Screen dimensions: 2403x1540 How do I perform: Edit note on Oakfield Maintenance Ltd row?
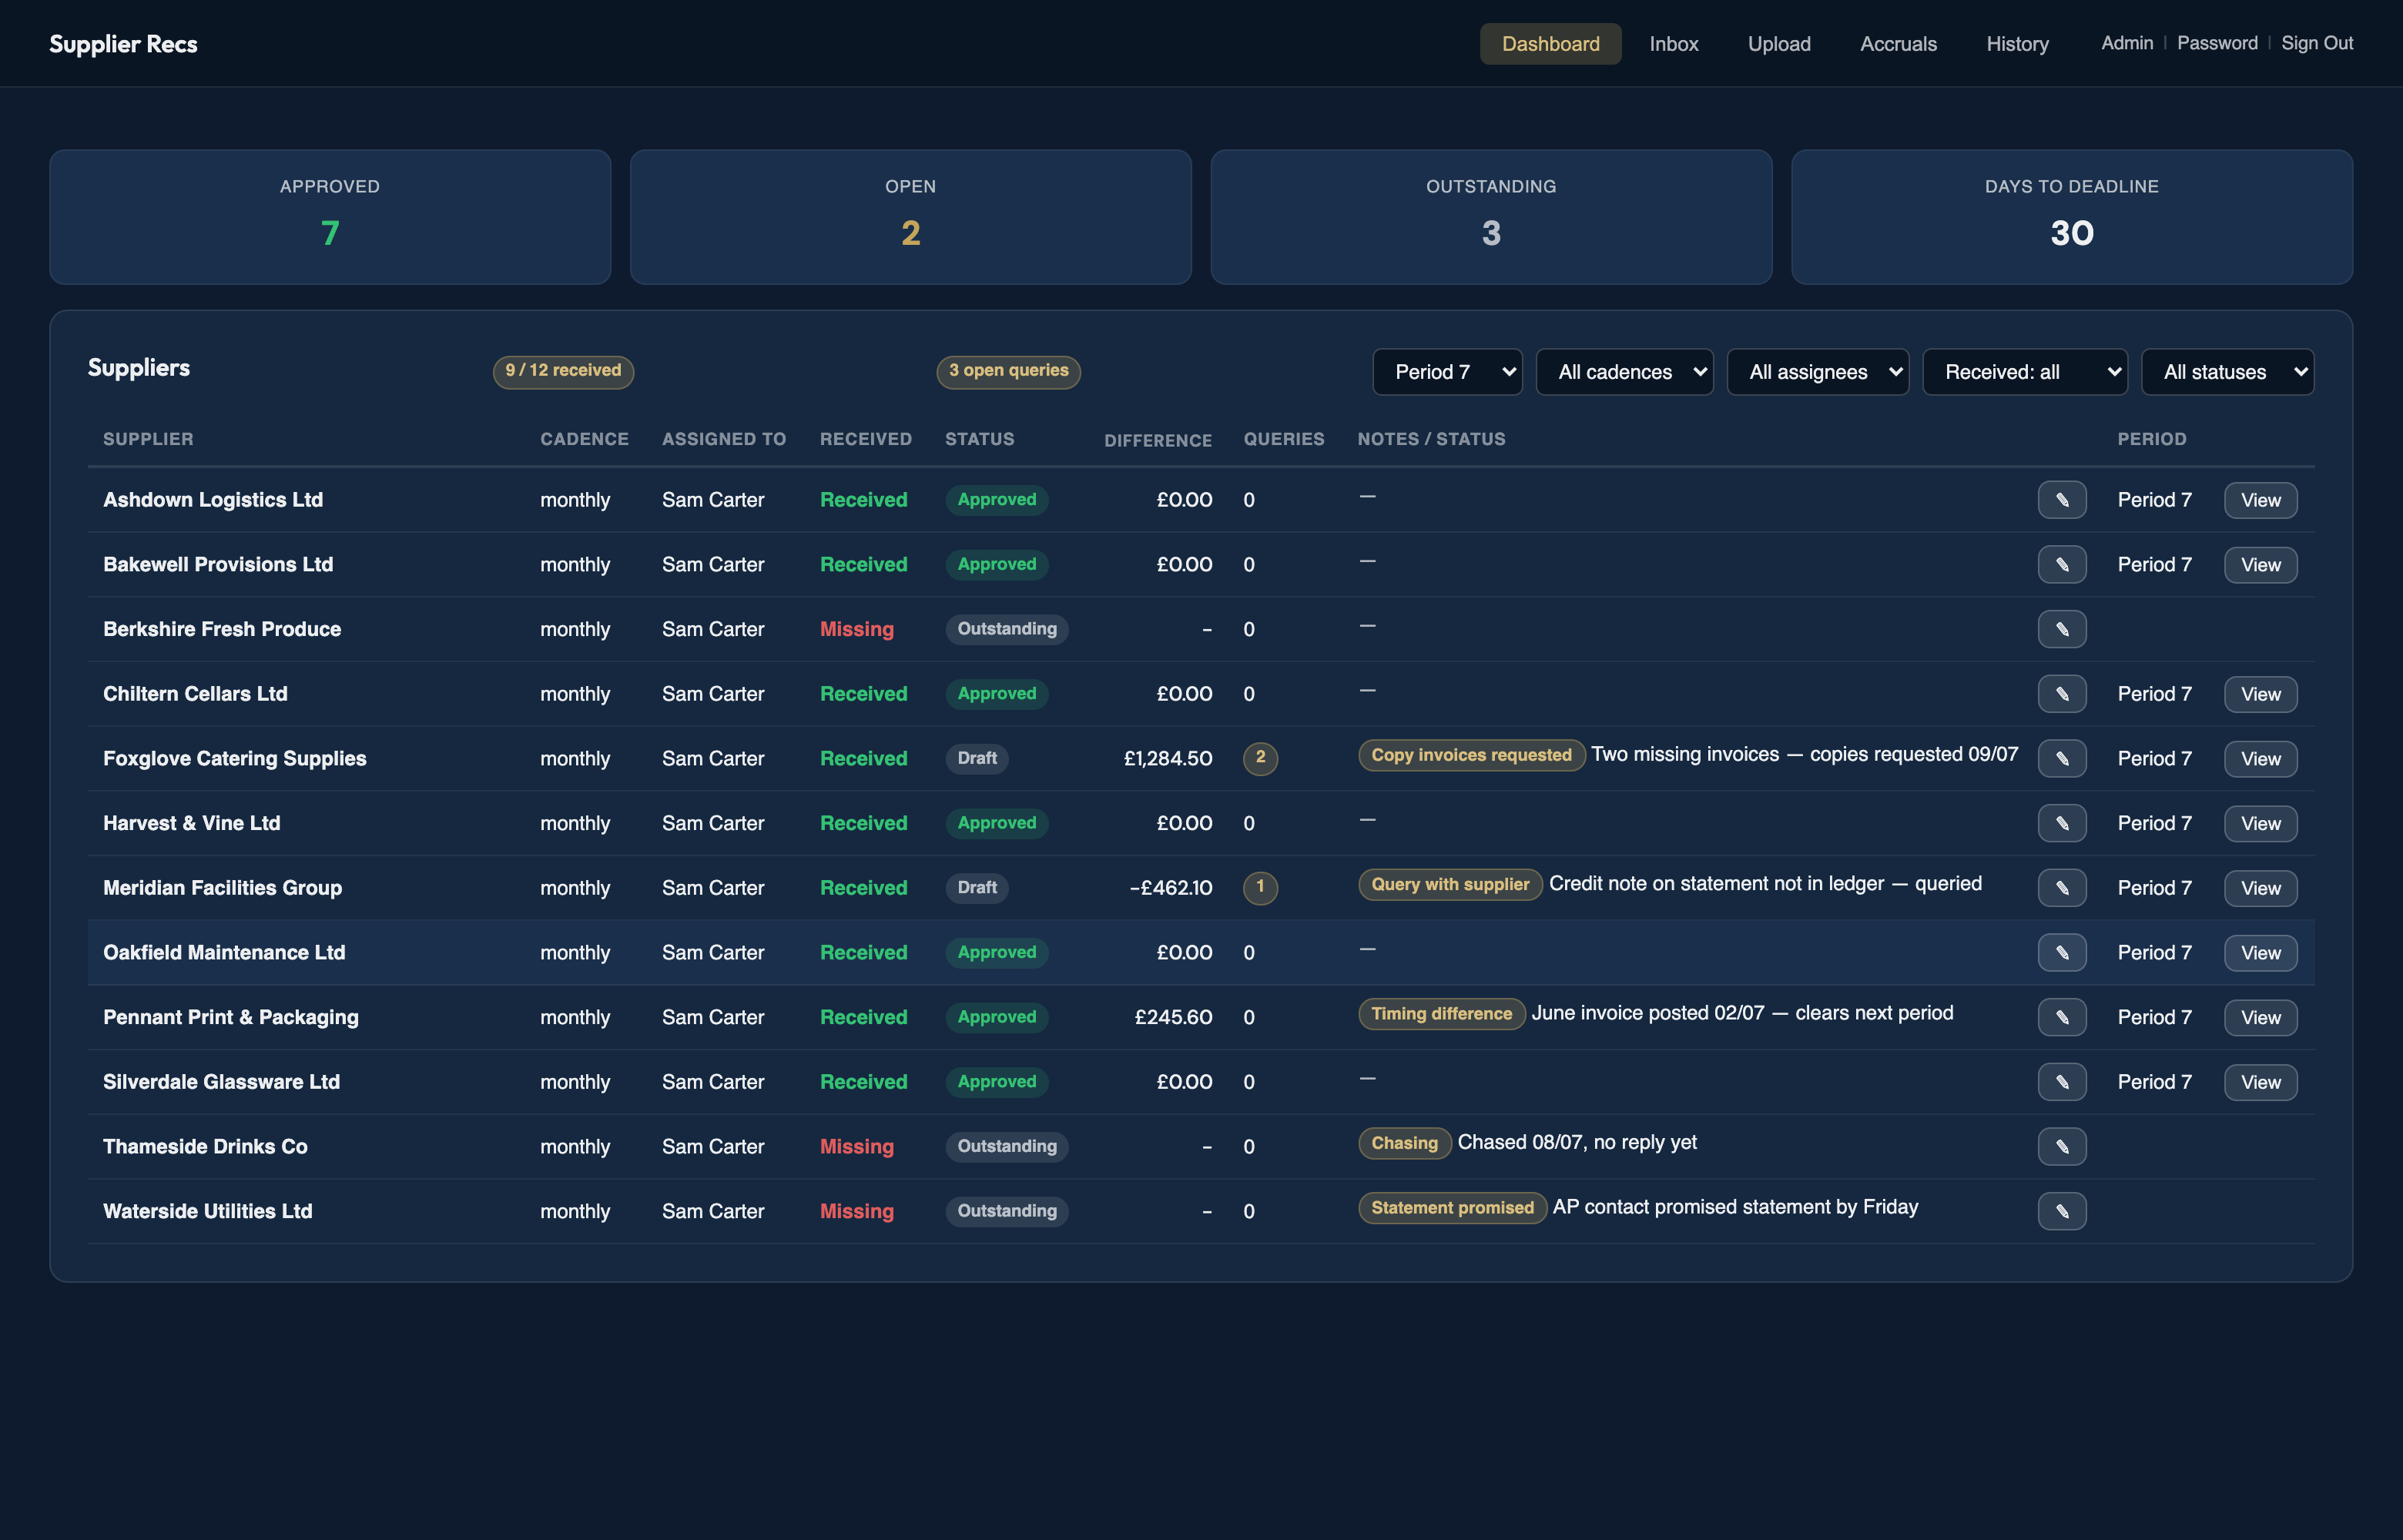pyautogui.click(x=2061, y=953)
